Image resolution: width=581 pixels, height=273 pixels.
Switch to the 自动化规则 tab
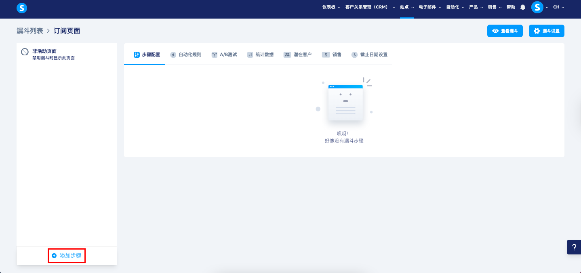[186, 55]
